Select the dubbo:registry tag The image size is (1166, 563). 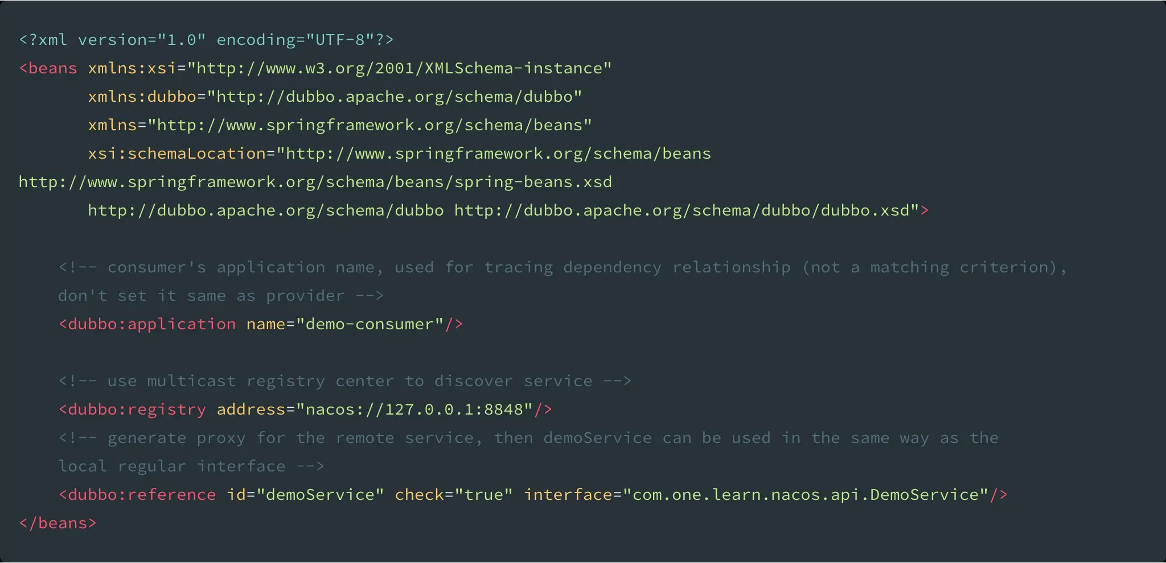[132, 409]
